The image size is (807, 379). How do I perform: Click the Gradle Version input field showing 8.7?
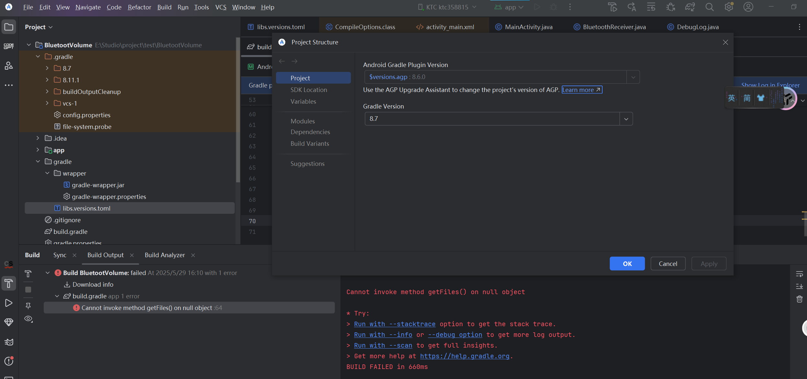pos(492,119)
